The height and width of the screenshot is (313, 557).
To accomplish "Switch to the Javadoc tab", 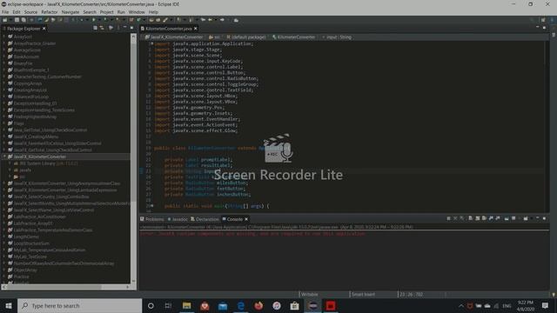I will (178, 219).
